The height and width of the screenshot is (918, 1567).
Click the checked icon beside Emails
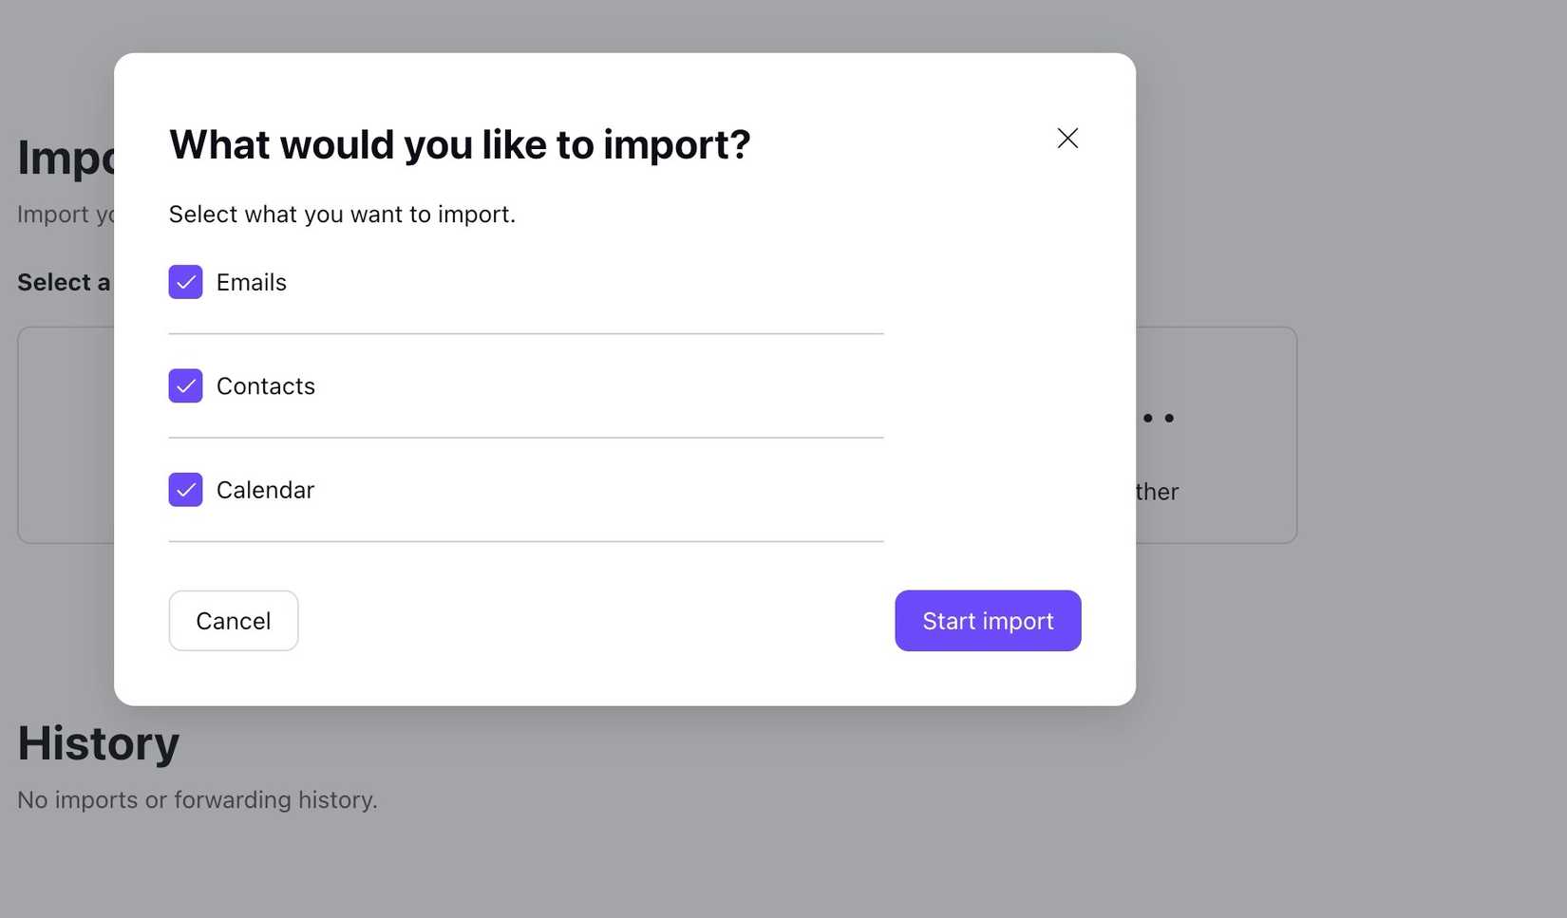point(185,282)
